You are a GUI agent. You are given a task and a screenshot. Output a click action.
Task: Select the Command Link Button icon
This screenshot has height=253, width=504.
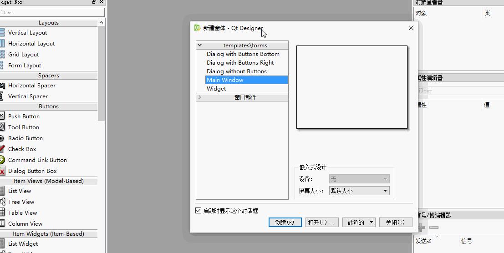click(x=2, y=160)
